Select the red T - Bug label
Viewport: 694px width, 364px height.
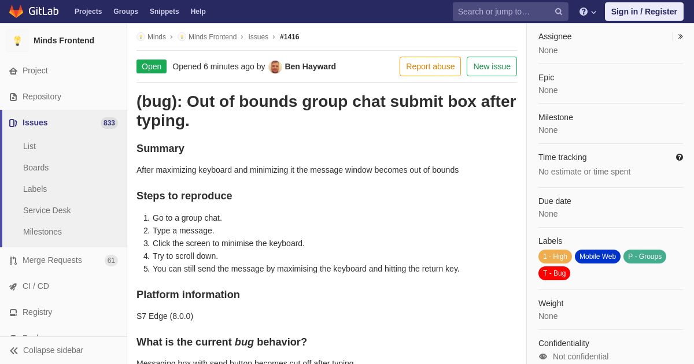554,273
